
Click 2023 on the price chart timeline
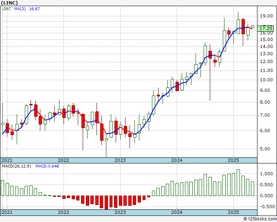pyautogui.click(x=120, y=160)
